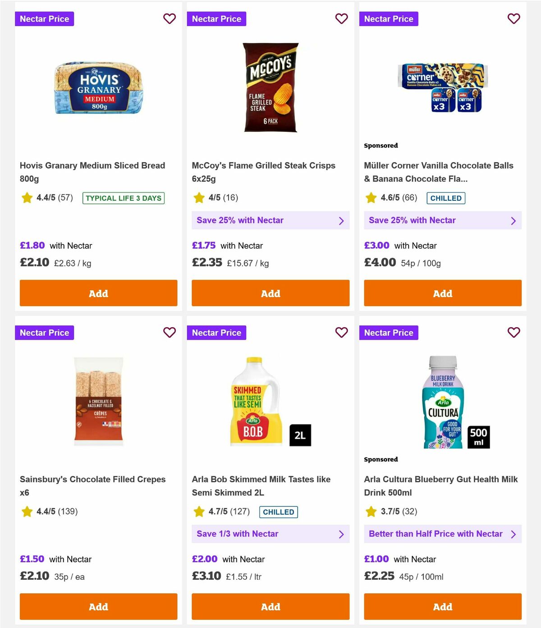Select the star icon beside McCoy's 4/5 rating
This screenshot has height=628, width=541.
199,197
